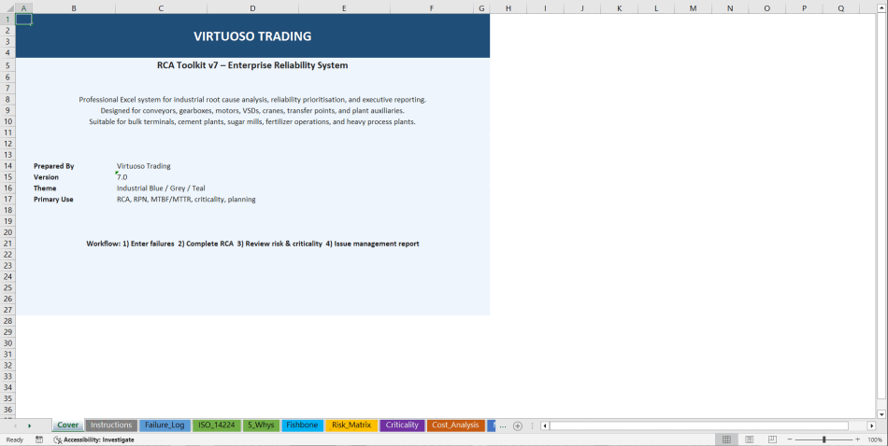Click the 100% zoom level button
Screen dimensions: 888x446
tap(874, 439)
